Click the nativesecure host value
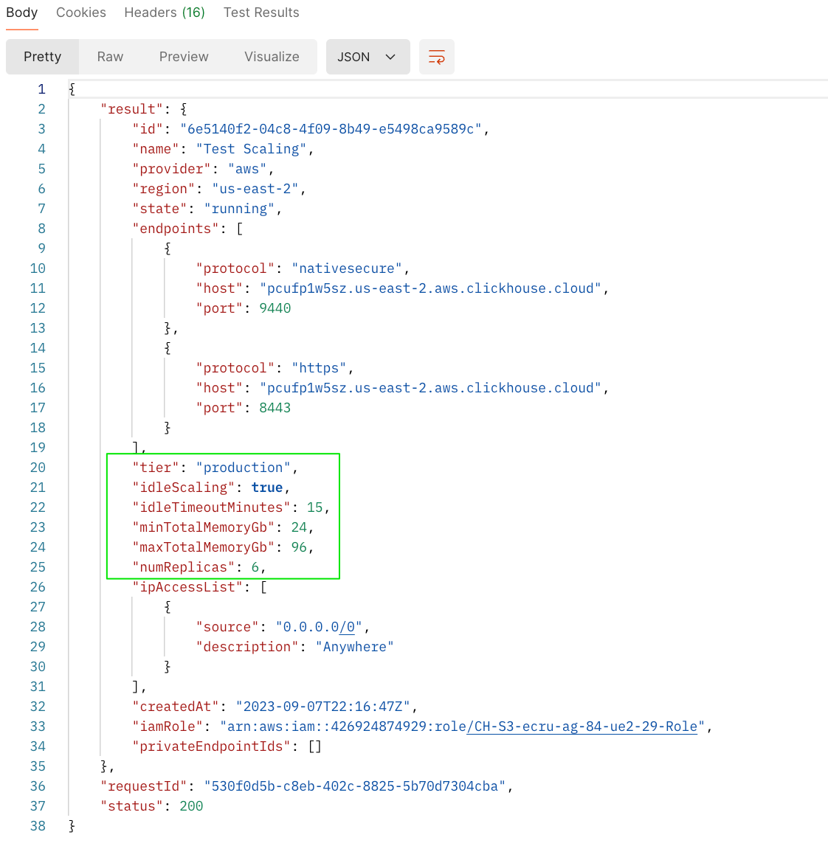The width and height of the screenshot is (828, 860). 430,288
